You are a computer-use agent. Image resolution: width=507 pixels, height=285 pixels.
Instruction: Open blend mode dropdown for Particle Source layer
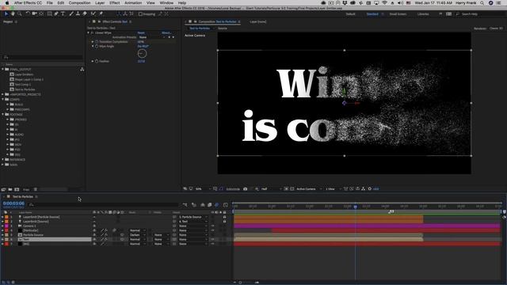(137, 235)
